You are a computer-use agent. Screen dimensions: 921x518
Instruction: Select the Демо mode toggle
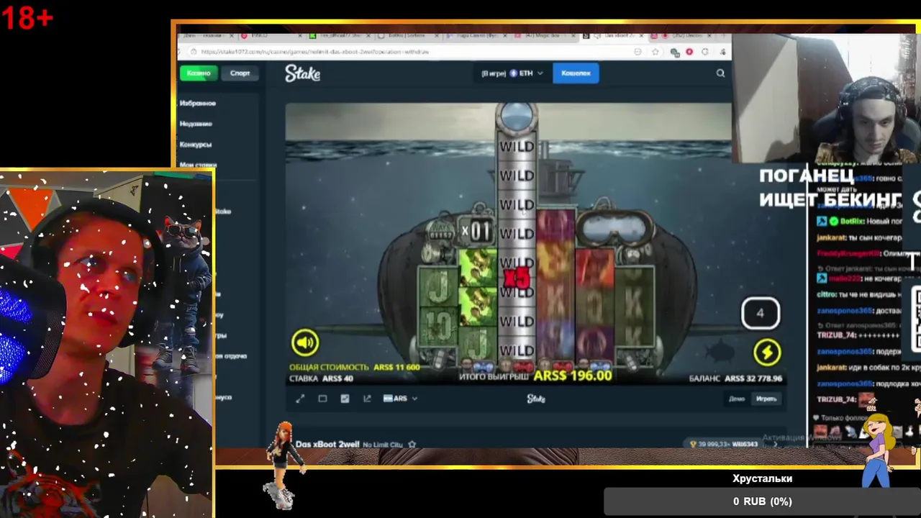click(x=737, y=399)
